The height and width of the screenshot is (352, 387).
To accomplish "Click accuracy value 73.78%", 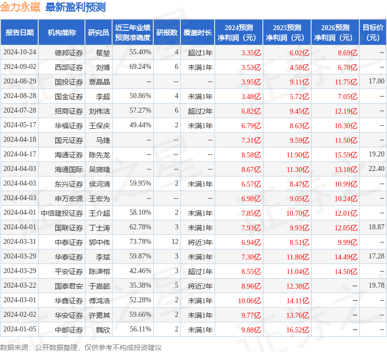I will click(x=140, y=241).
